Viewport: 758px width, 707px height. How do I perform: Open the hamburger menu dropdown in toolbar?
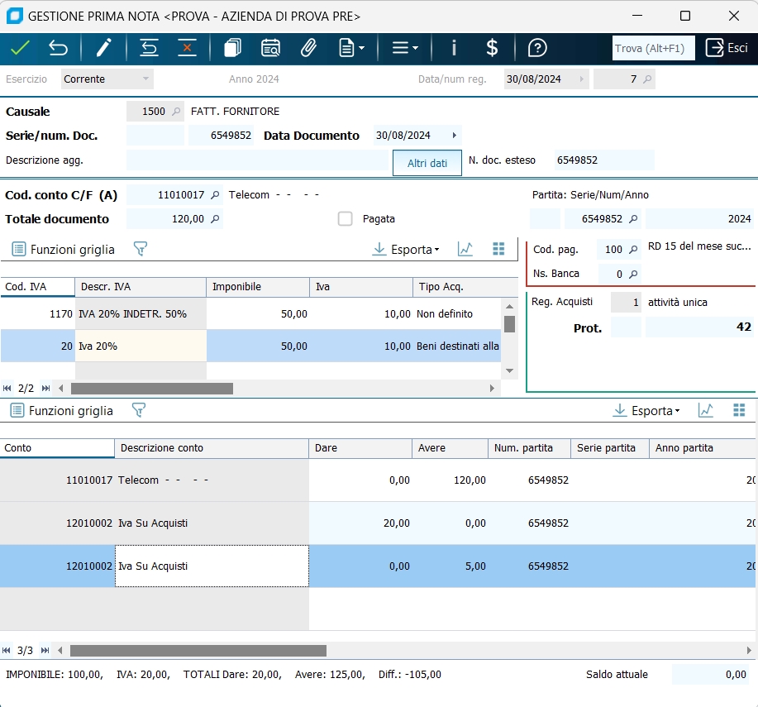pos(404,48)
